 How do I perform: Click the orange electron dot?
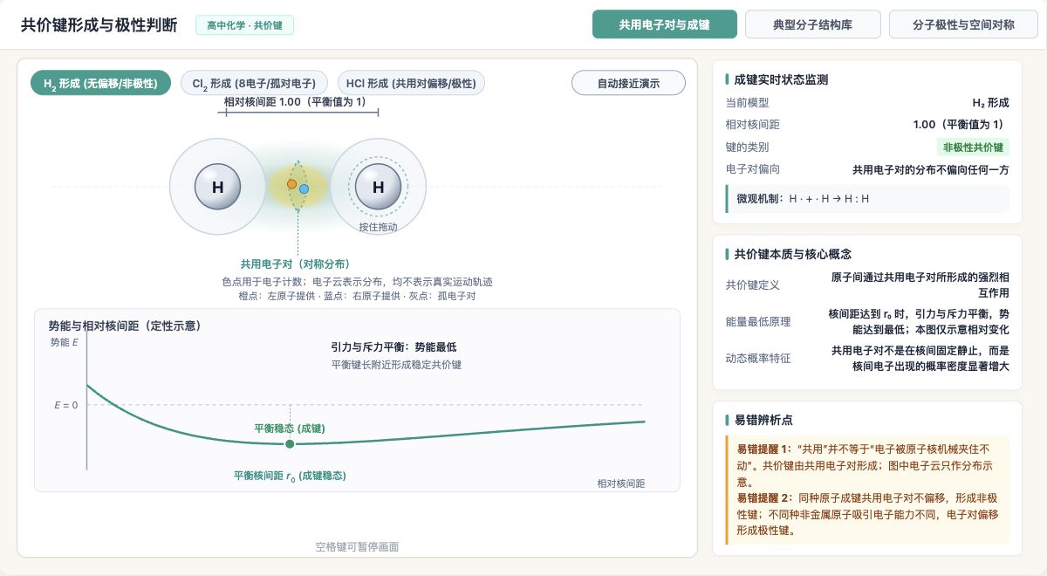point(291,184)
